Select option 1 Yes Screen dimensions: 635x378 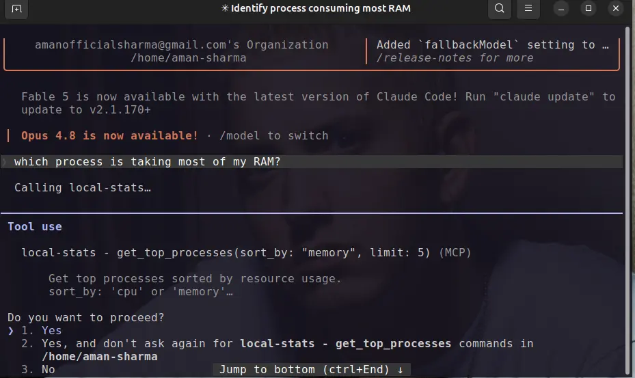(41, 331)
